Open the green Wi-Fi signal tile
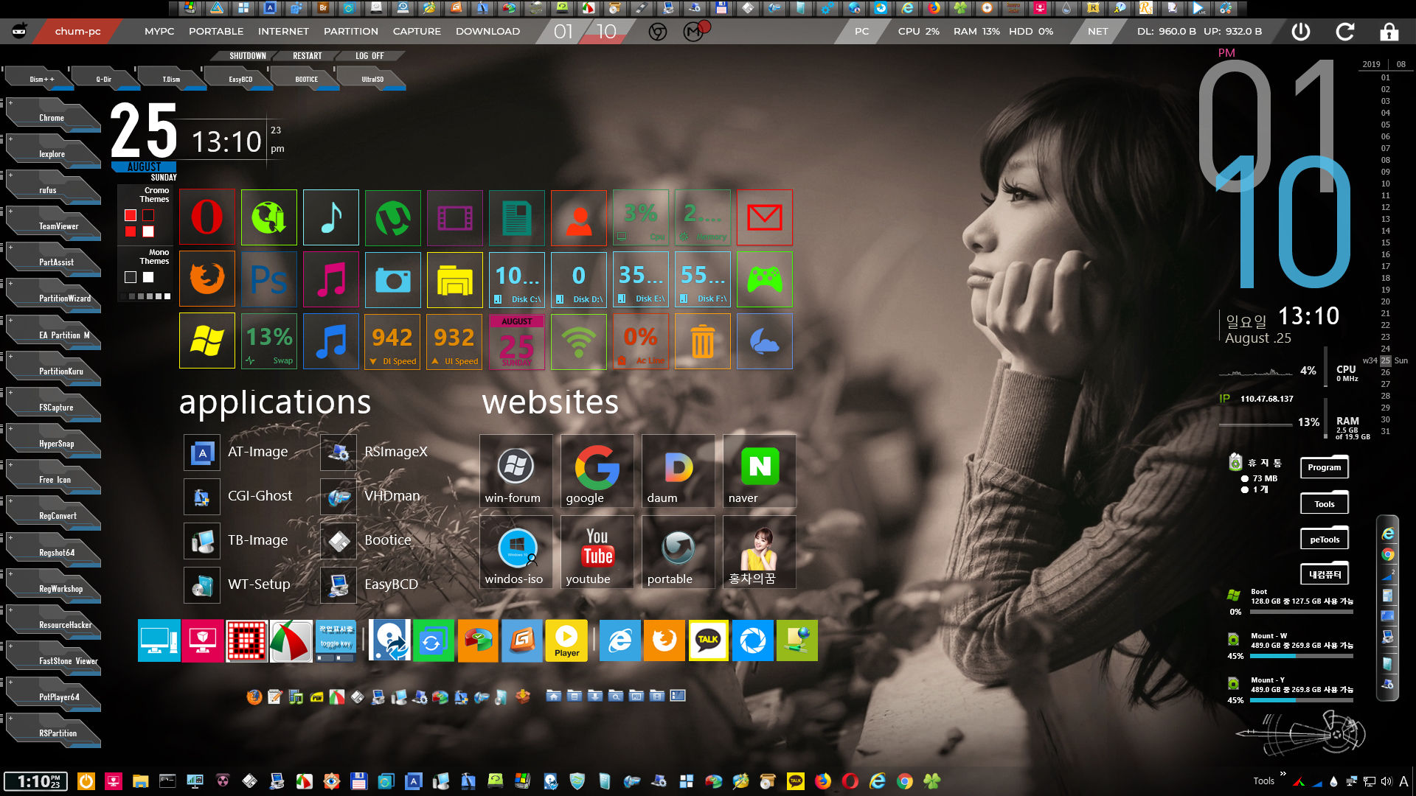The width and height of the screenshot is (1416, 796). click(579, 341)
